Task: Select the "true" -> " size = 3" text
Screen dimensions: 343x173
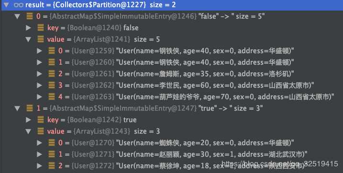Action: 231,108
